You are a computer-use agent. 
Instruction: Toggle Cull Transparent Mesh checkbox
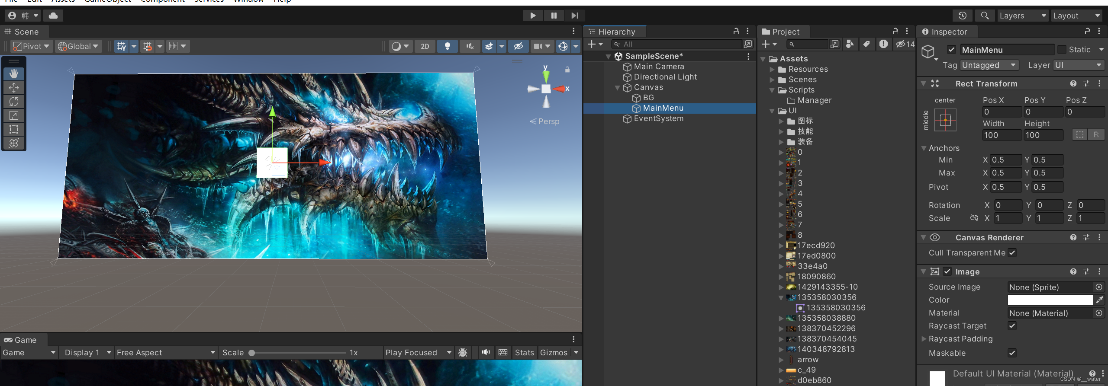point(1012,253)
